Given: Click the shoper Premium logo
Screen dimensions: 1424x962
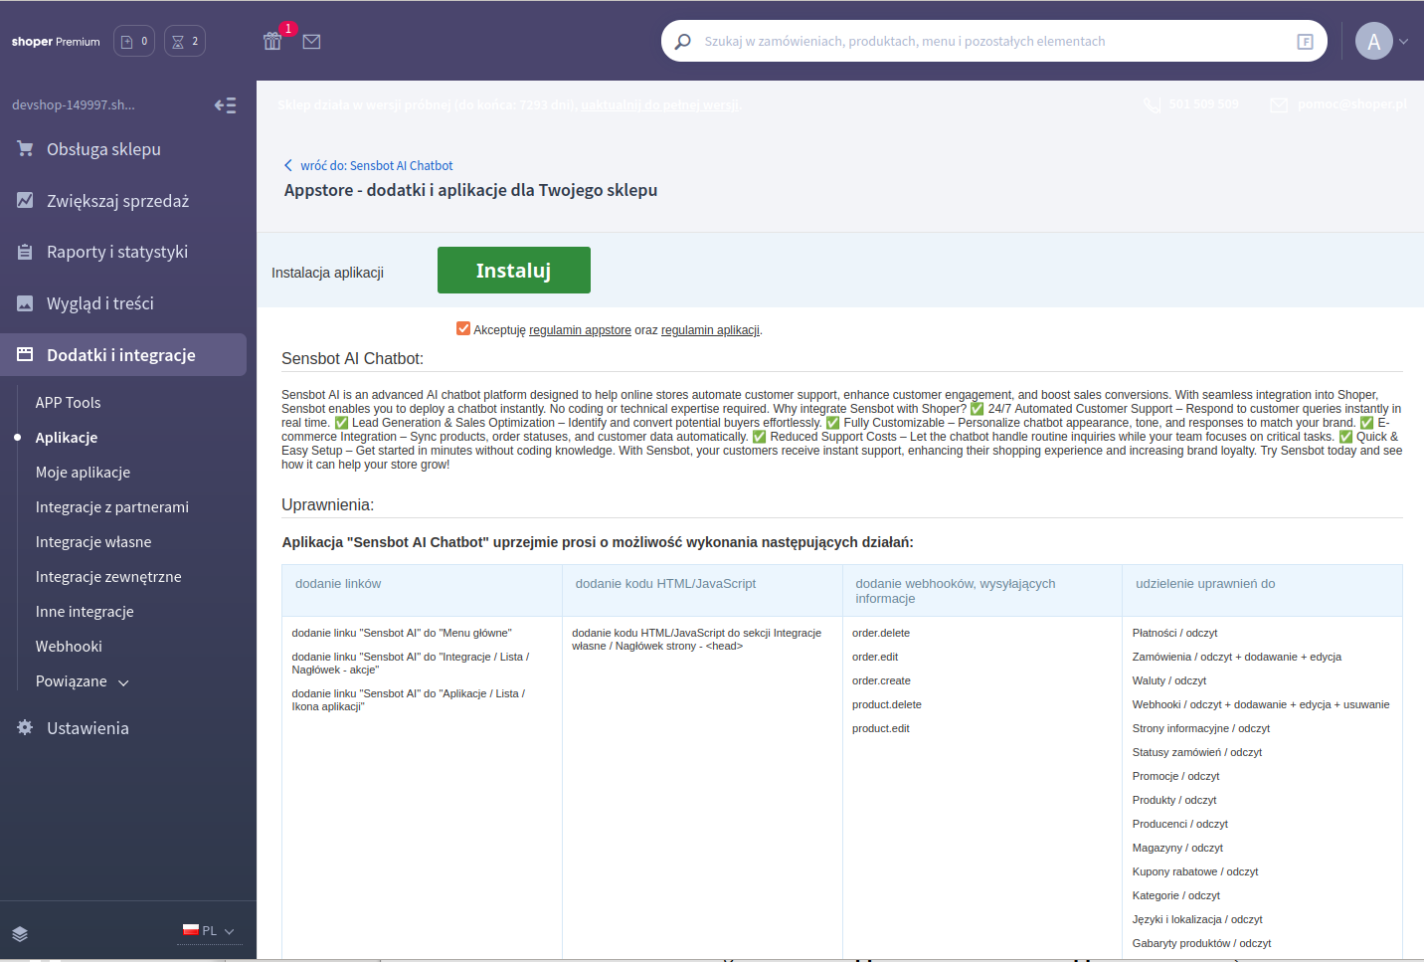Looking at the screenshot, I should (56, 42).
